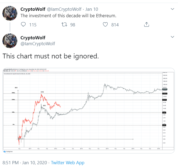Click the 814 likes count
Screen dimensions: 178x168
(115, 25)
